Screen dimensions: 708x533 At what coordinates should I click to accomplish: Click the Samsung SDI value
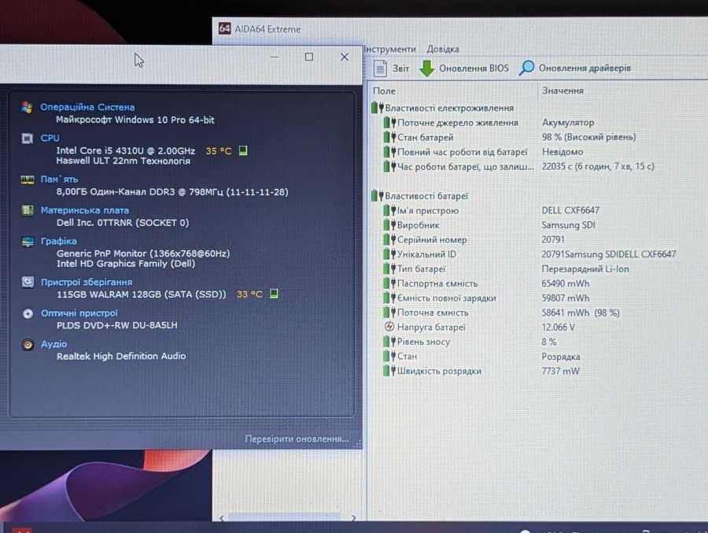point(569,224)
